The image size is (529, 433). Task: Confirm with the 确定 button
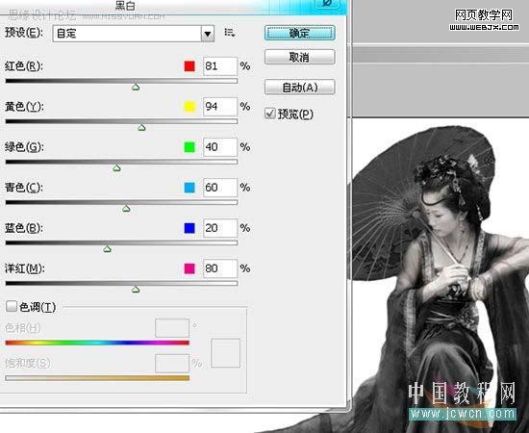(299, 33)
